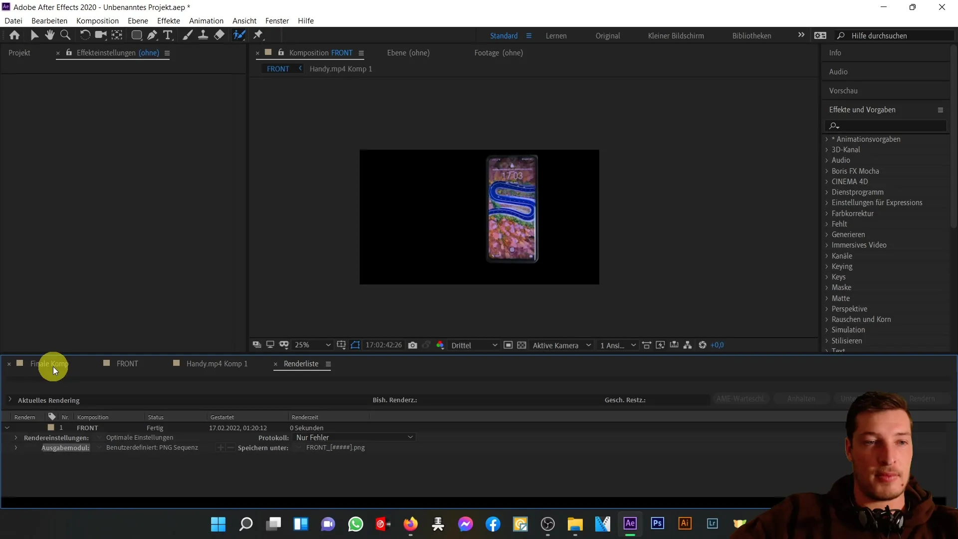Click Anhalten button in render queue
The width and height of the screenshot is (958, 539).
coord(801,398)
